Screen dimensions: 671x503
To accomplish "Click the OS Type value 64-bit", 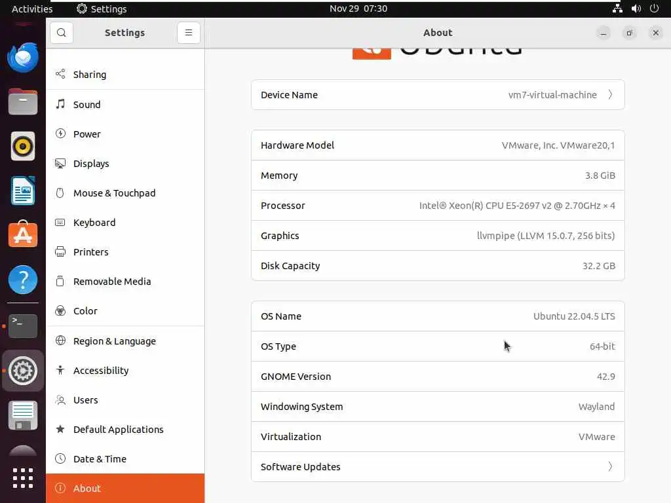I will 602,346.
